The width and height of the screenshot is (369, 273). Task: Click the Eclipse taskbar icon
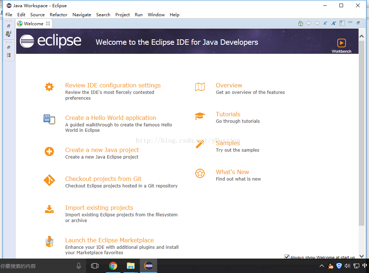[x=148, y=266]
